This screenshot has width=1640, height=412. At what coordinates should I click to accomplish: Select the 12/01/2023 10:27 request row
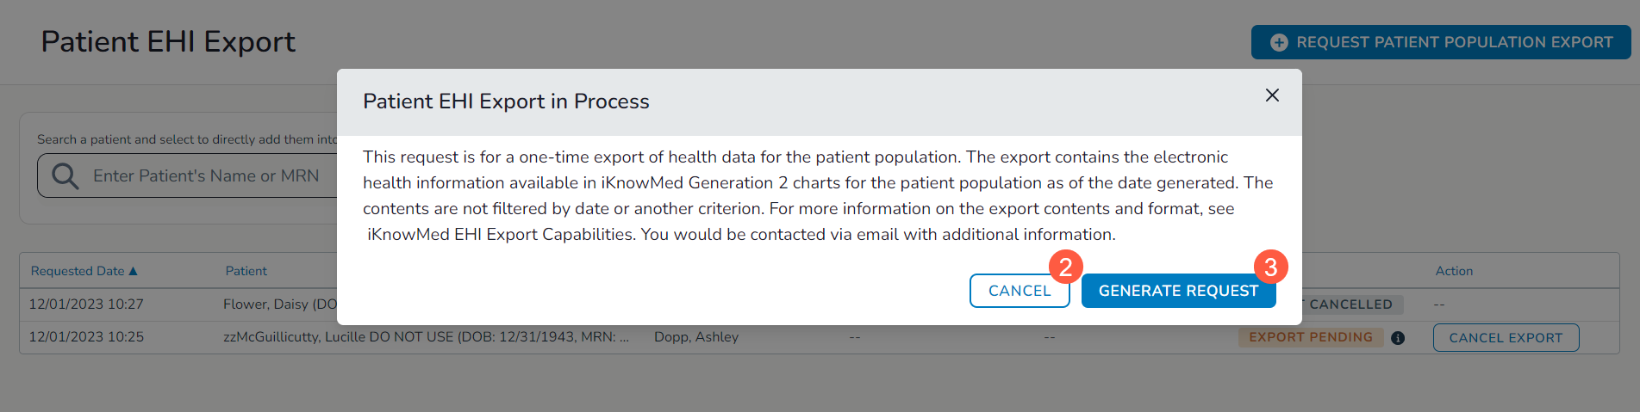coord(86,304)
